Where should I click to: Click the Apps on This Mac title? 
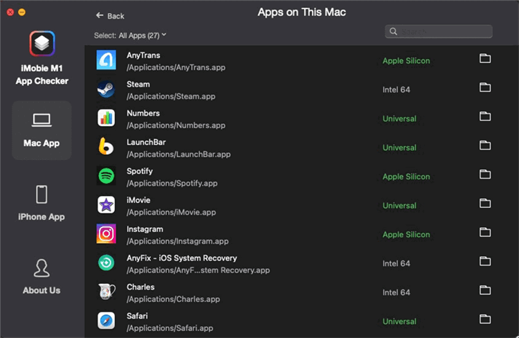tap(302, 12)
